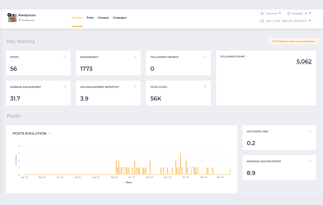Expand the date range selector dropdown
This screenshot has height=205, width=323.
coord(286,21)
